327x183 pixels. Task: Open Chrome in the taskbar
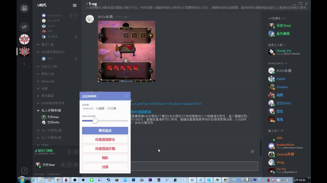click(x=58, y=180)
